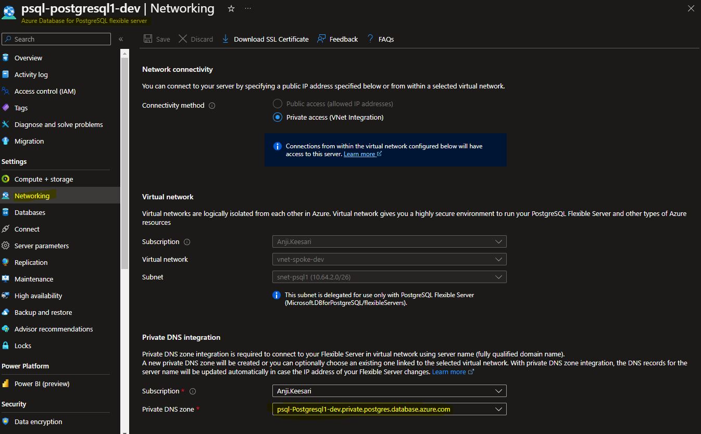
Task: Favorite this page with the star icon
Action: 231,8
